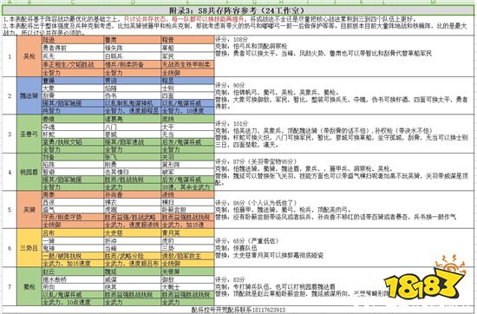Viewport: 477px width, 314px height.
Task: Click the footer contact text '配将控号开荒配将联系18117623913'
Action: [x=238, y=310]
